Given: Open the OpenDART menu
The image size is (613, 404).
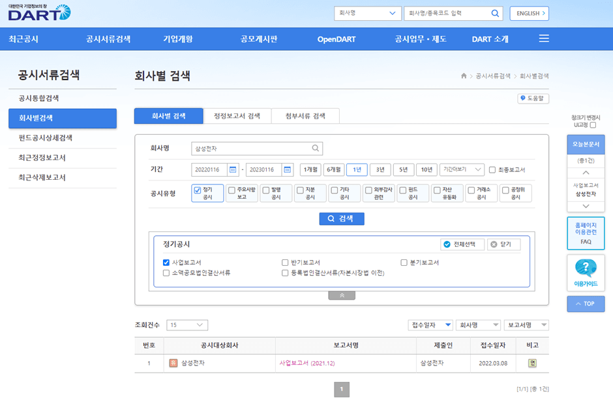Looking at the screenshot, I should point(336,38).
